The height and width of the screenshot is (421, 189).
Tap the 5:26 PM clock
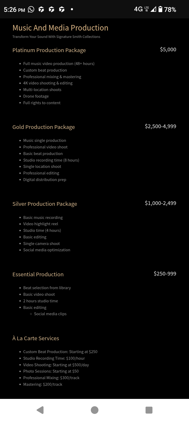point(14,10)
